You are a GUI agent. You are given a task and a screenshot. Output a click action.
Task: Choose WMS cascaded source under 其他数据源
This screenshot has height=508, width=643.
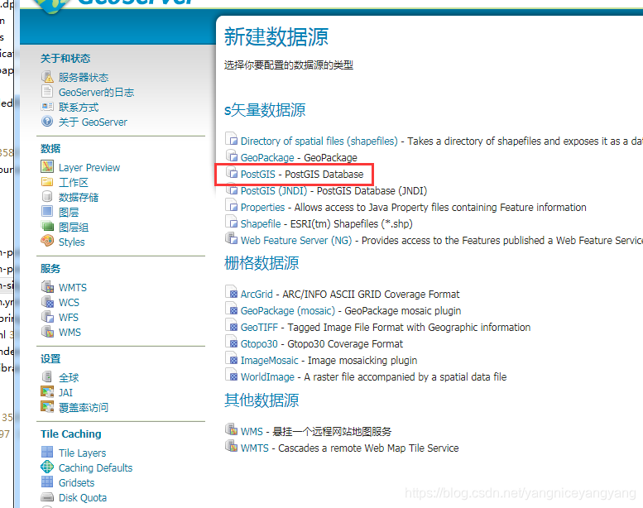pos(252,431)
